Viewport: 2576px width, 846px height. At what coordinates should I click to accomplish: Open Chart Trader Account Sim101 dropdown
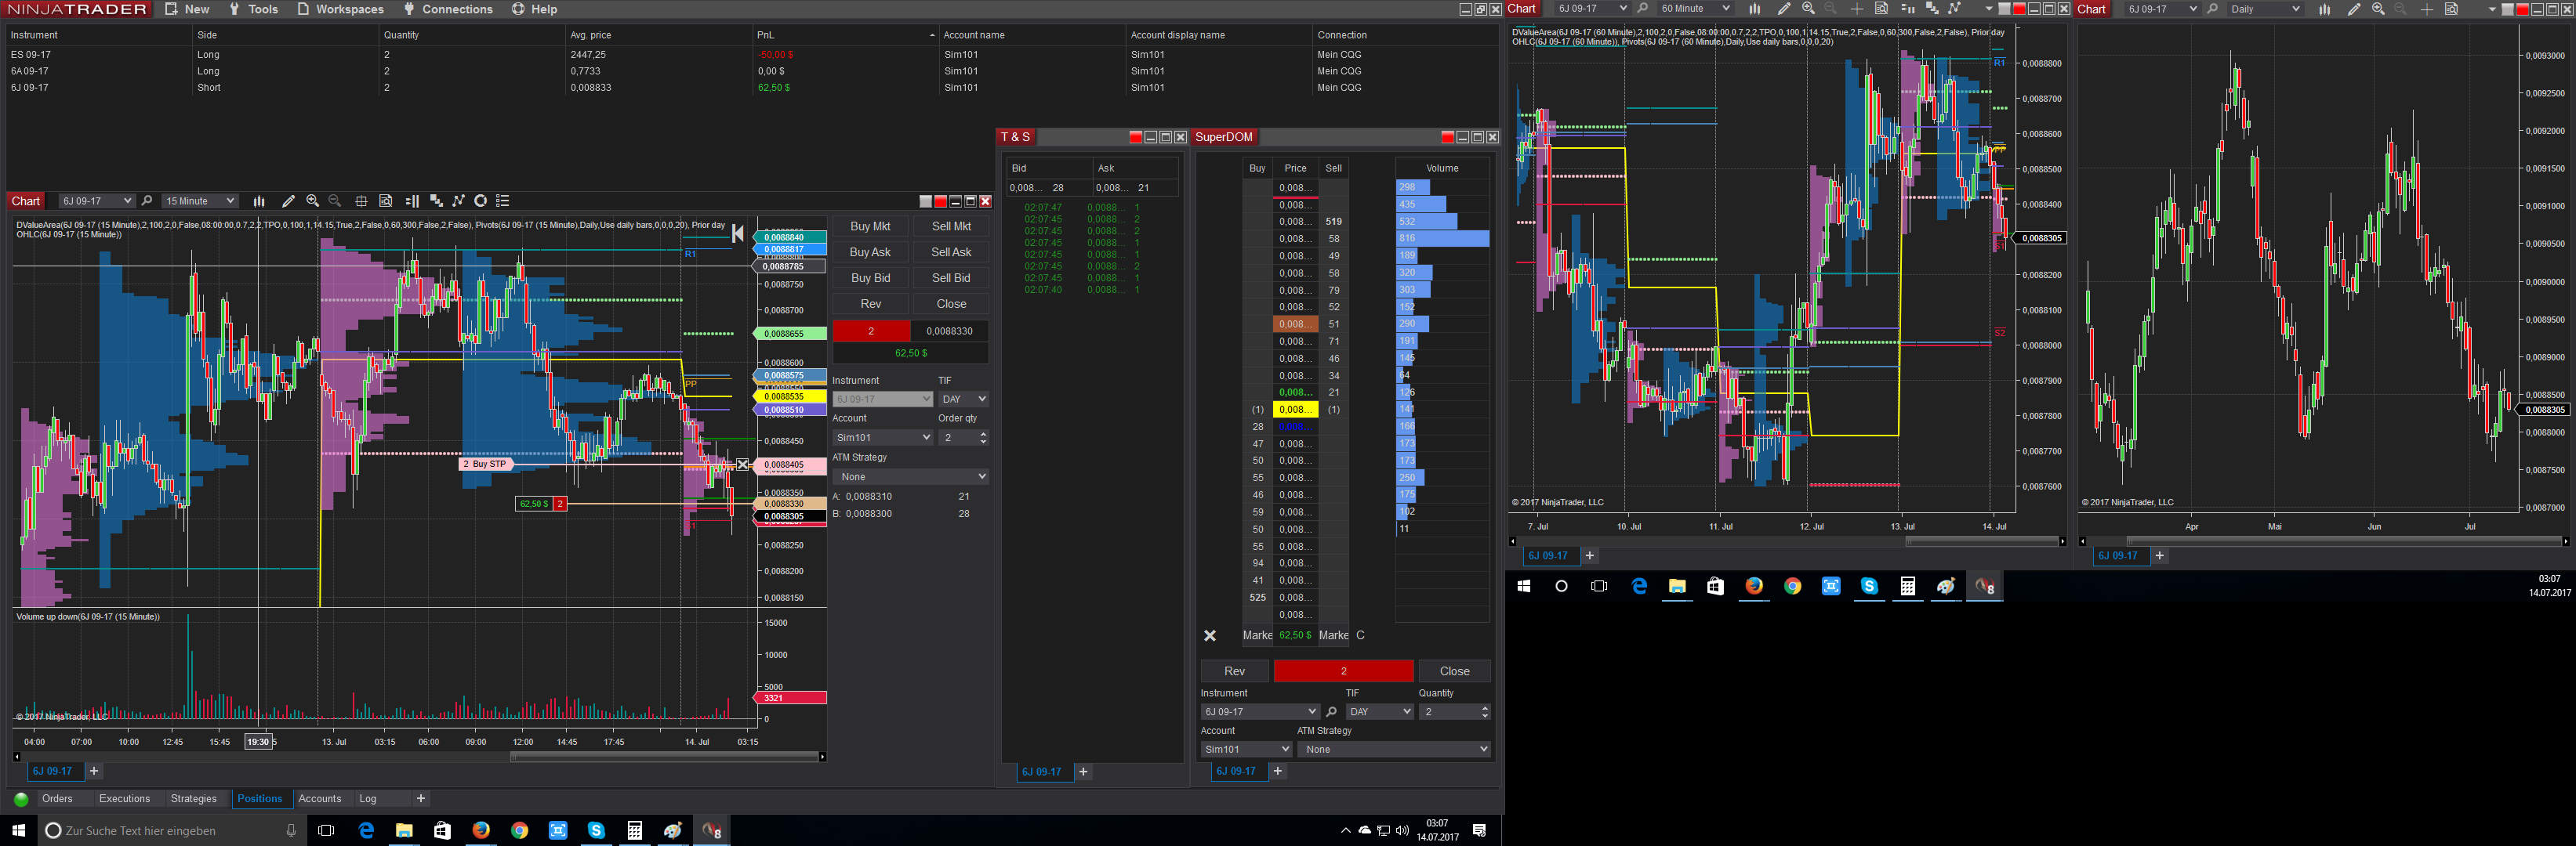click(882, 437)
